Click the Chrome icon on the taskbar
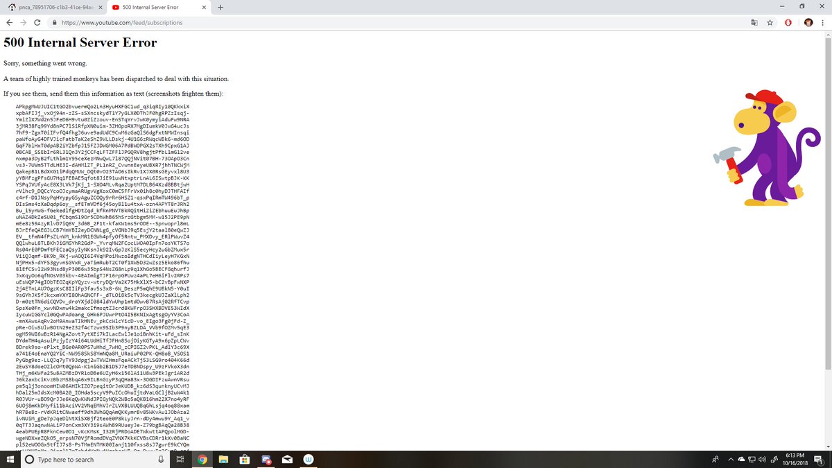Viewport: 832px width, 468px height. (202, 459)
